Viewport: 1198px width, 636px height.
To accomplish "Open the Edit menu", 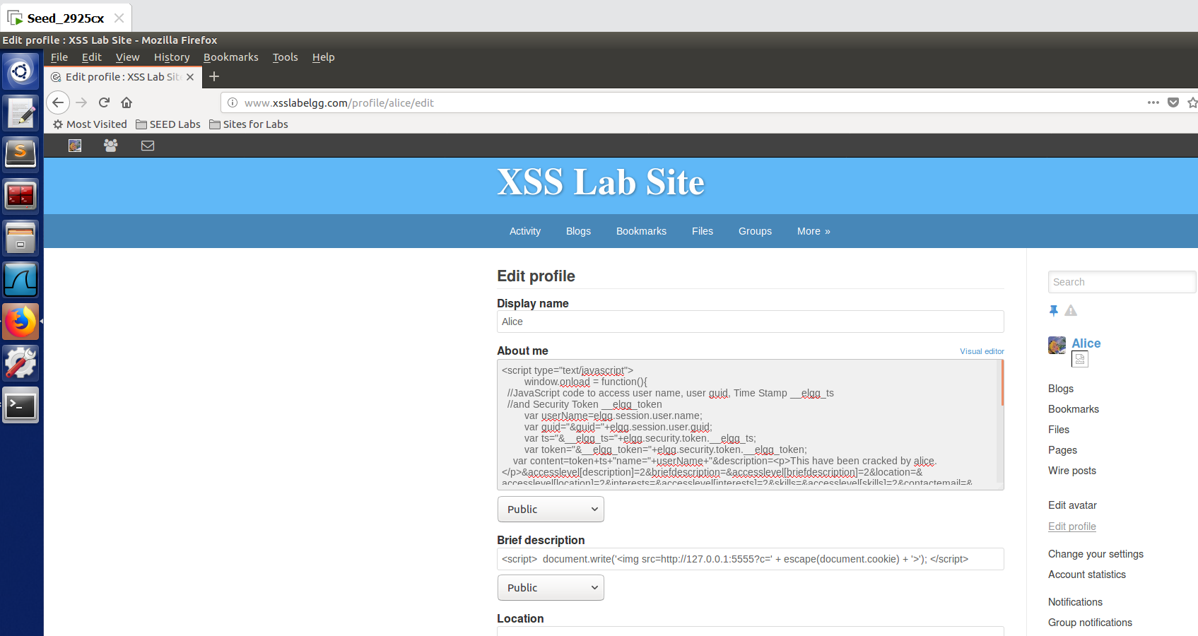I will (x=92, y=57).
